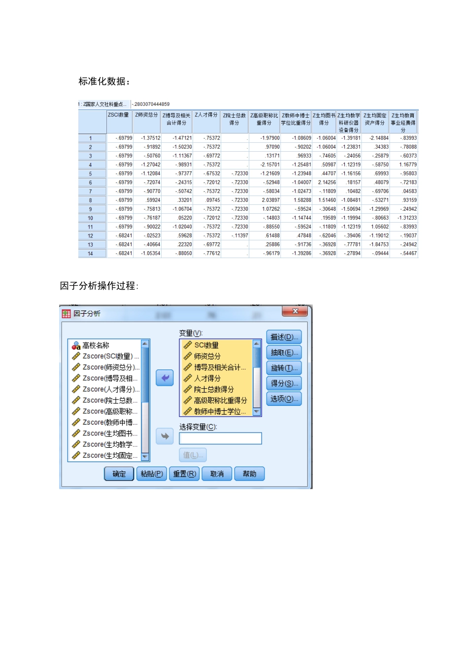The width and height of the screenshot is (468, 662).
Task: Click the ruler icon beside Zscore(师资总分)
Action: click(76, 367)
